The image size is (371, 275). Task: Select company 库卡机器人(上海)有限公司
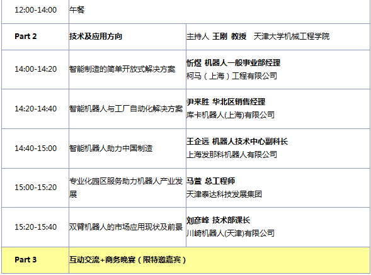click(231, 115)
